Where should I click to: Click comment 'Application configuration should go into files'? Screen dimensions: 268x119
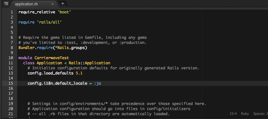[109, 109]
